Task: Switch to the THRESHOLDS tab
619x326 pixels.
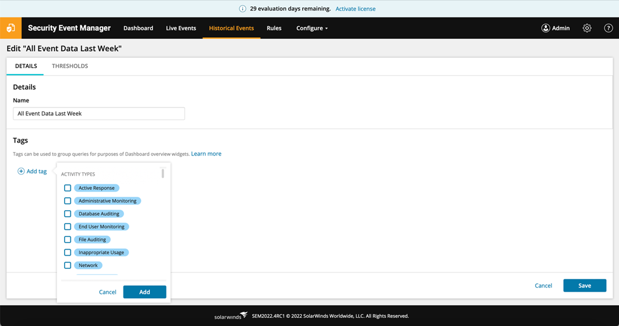Action: click(70, 66)
